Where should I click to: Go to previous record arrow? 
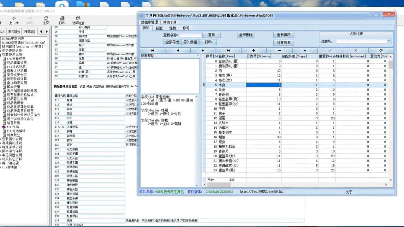tap(178, 50)
